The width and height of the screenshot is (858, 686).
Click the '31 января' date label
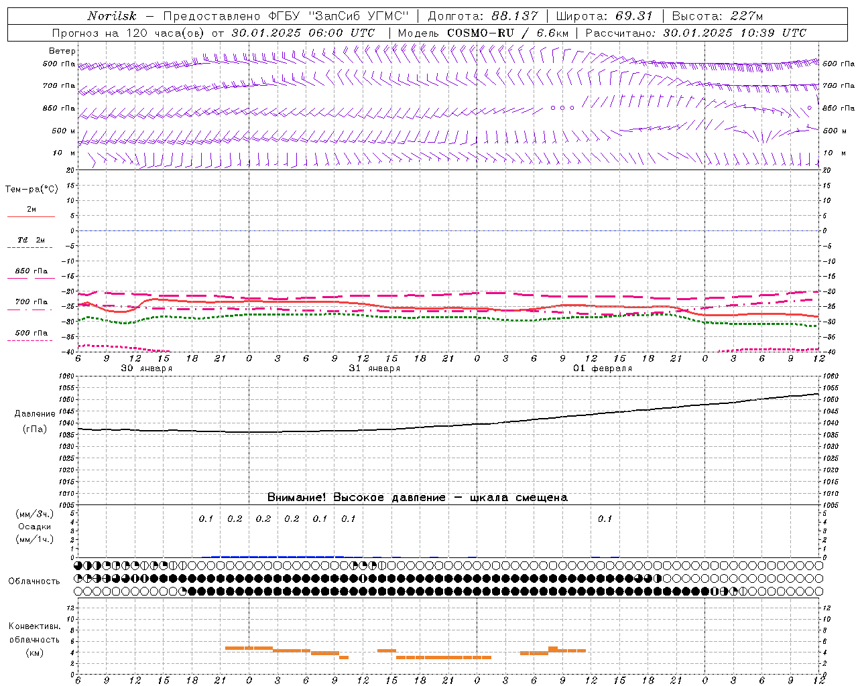374,368
